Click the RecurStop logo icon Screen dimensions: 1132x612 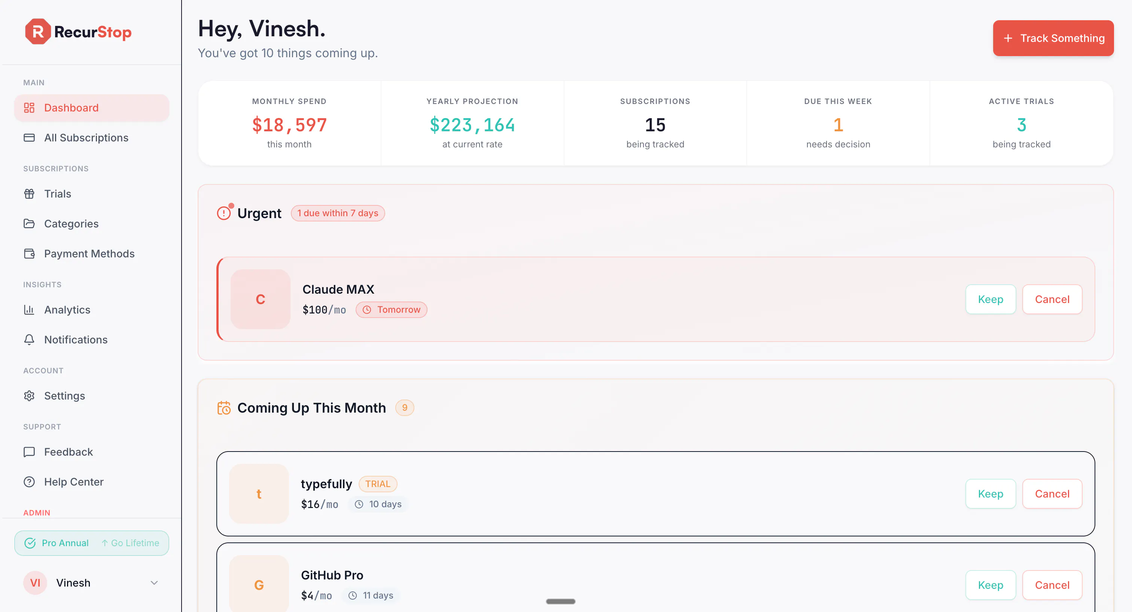[x=38, y=31]
